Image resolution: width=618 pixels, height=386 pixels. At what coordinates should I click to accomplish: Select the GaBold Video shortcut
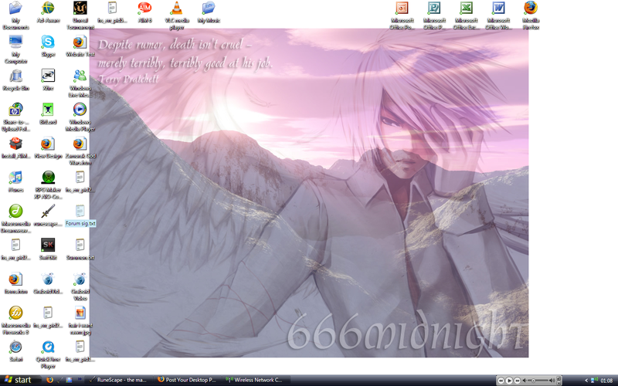click(x=80, y=286)
